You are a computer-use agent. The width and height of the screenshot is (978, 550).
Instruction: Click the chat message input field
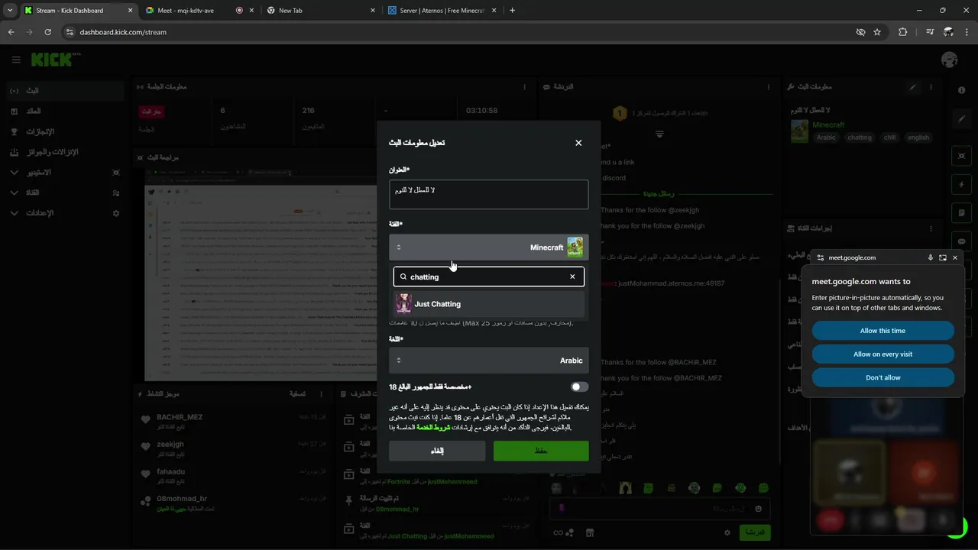pos(659,509)
